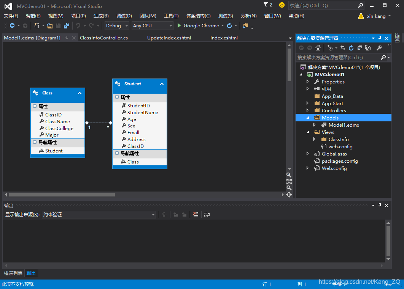
Task: Open the Any CPU platform dropdown
Action: click(170, 26)
